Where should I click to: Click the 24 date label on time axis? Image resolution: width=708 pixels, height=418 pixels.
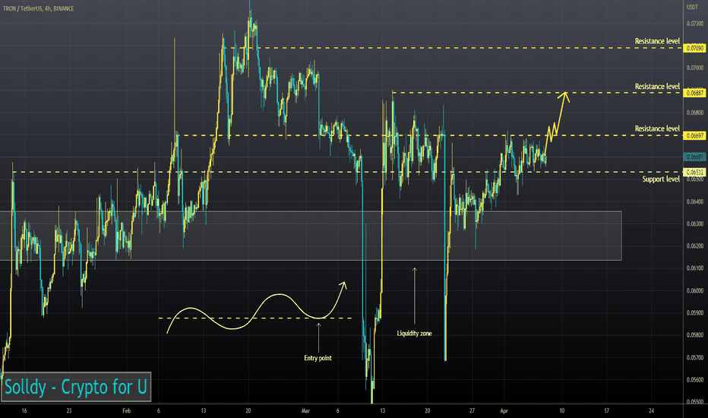(x=651, y=410)
